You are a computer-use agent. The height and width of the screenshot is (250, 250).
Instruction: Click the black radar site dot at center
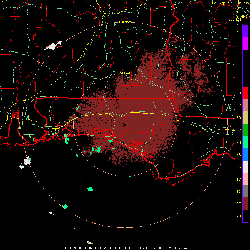(125, 125)
